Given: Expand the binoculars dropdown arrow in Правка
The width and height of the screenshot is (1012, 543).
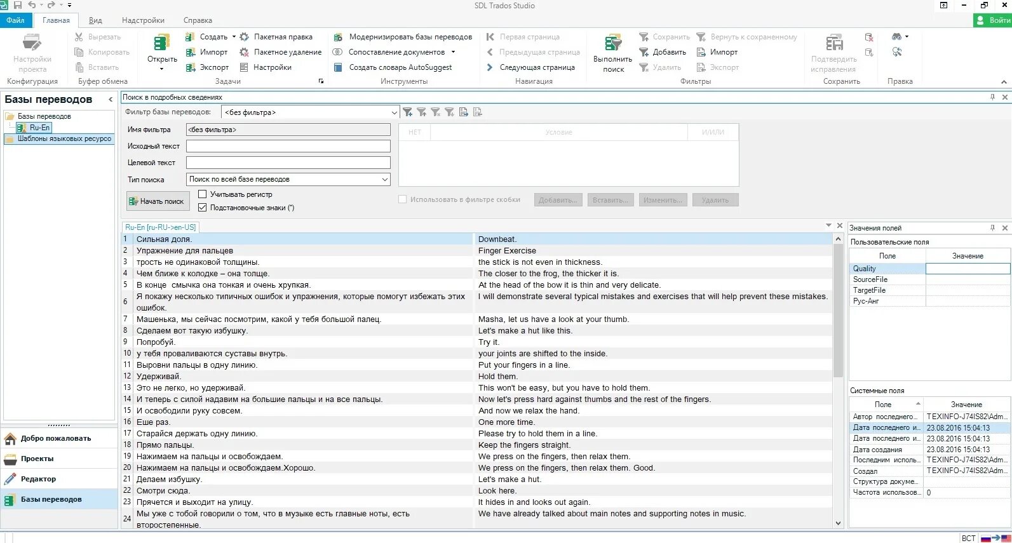Looking at the screenshot, I should pyautogui.click(x=907, y=37).
